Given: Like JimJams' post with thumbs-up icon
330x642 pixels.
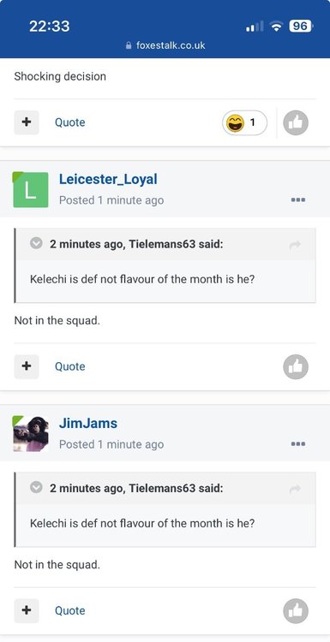Looking at the screenshot, I should [296, 611].
